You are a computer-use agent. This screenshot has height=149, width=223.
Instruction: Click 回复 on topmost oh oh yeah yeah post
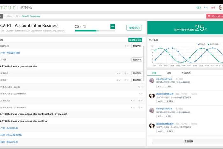tap(169, 87)
